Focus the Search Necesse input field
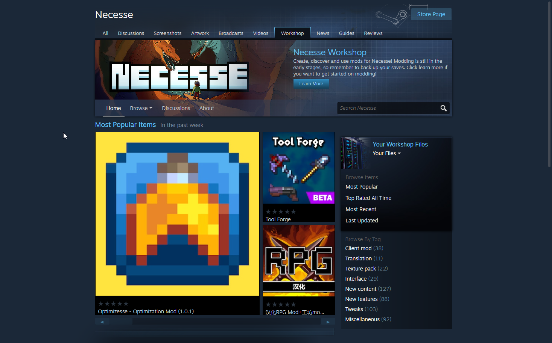Image resolution: width=552 pixels, height=343 pixels. point(388,108)
